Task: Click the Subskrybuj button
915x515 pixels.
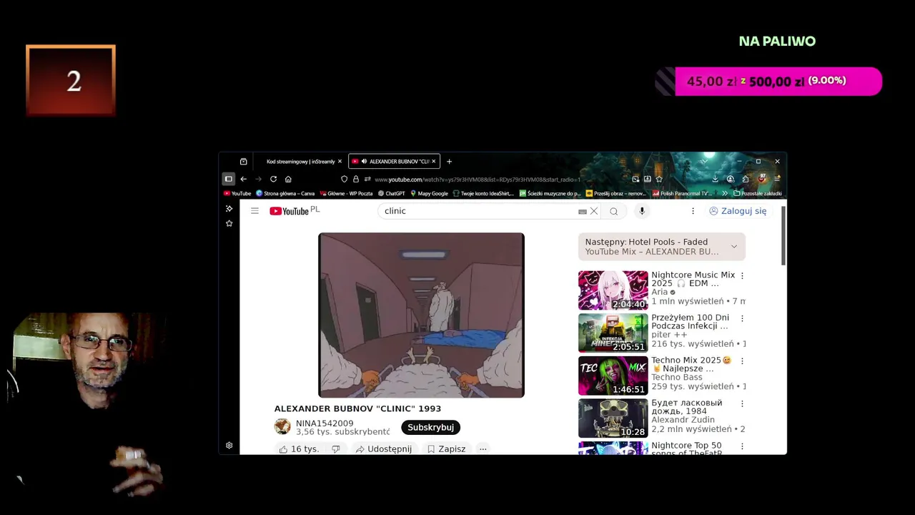Action: click(x=430, y=427)
